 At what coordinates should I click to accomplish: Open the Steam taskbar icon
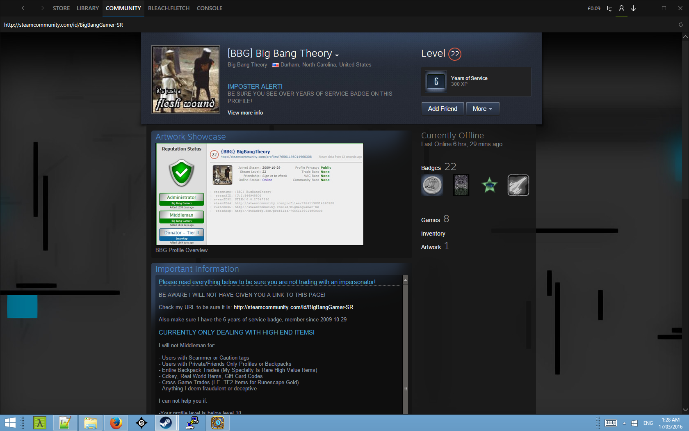pyautogui.click(x=166, y=422)
